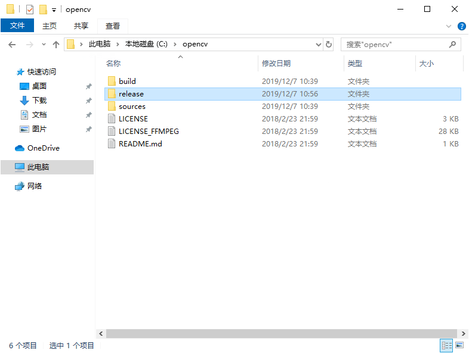Sort by 大小 column header

tap(426, 63)
